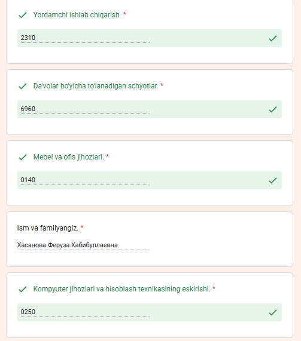The image size is (301, 341).
Task: Click the required asterisk next to Ism va familyangiz
Action: [82, 227]
